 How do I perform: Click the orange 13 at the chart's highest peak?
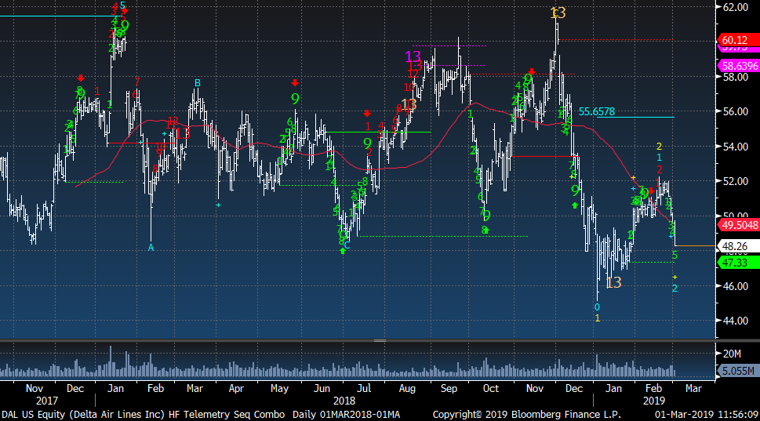coord(558,13)
